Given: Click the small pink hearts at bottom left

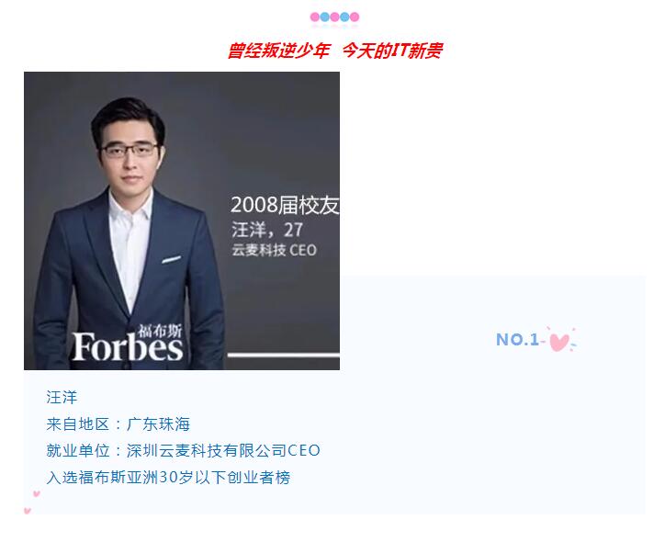Looking at the screenshot, I should [32, 502].
